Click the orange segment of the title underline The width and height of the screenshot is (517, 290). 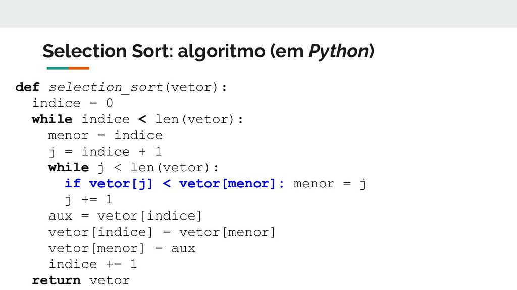(79, 68)
